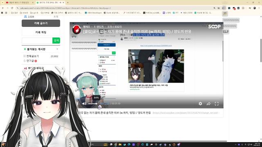
Task: Focus the cafe search input field
Action: pyautogui.click(x=37, y=40)
